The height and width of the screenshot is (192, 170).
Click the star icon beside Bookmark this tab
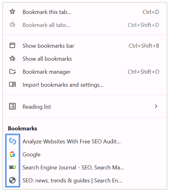click(x=12, y=12)
